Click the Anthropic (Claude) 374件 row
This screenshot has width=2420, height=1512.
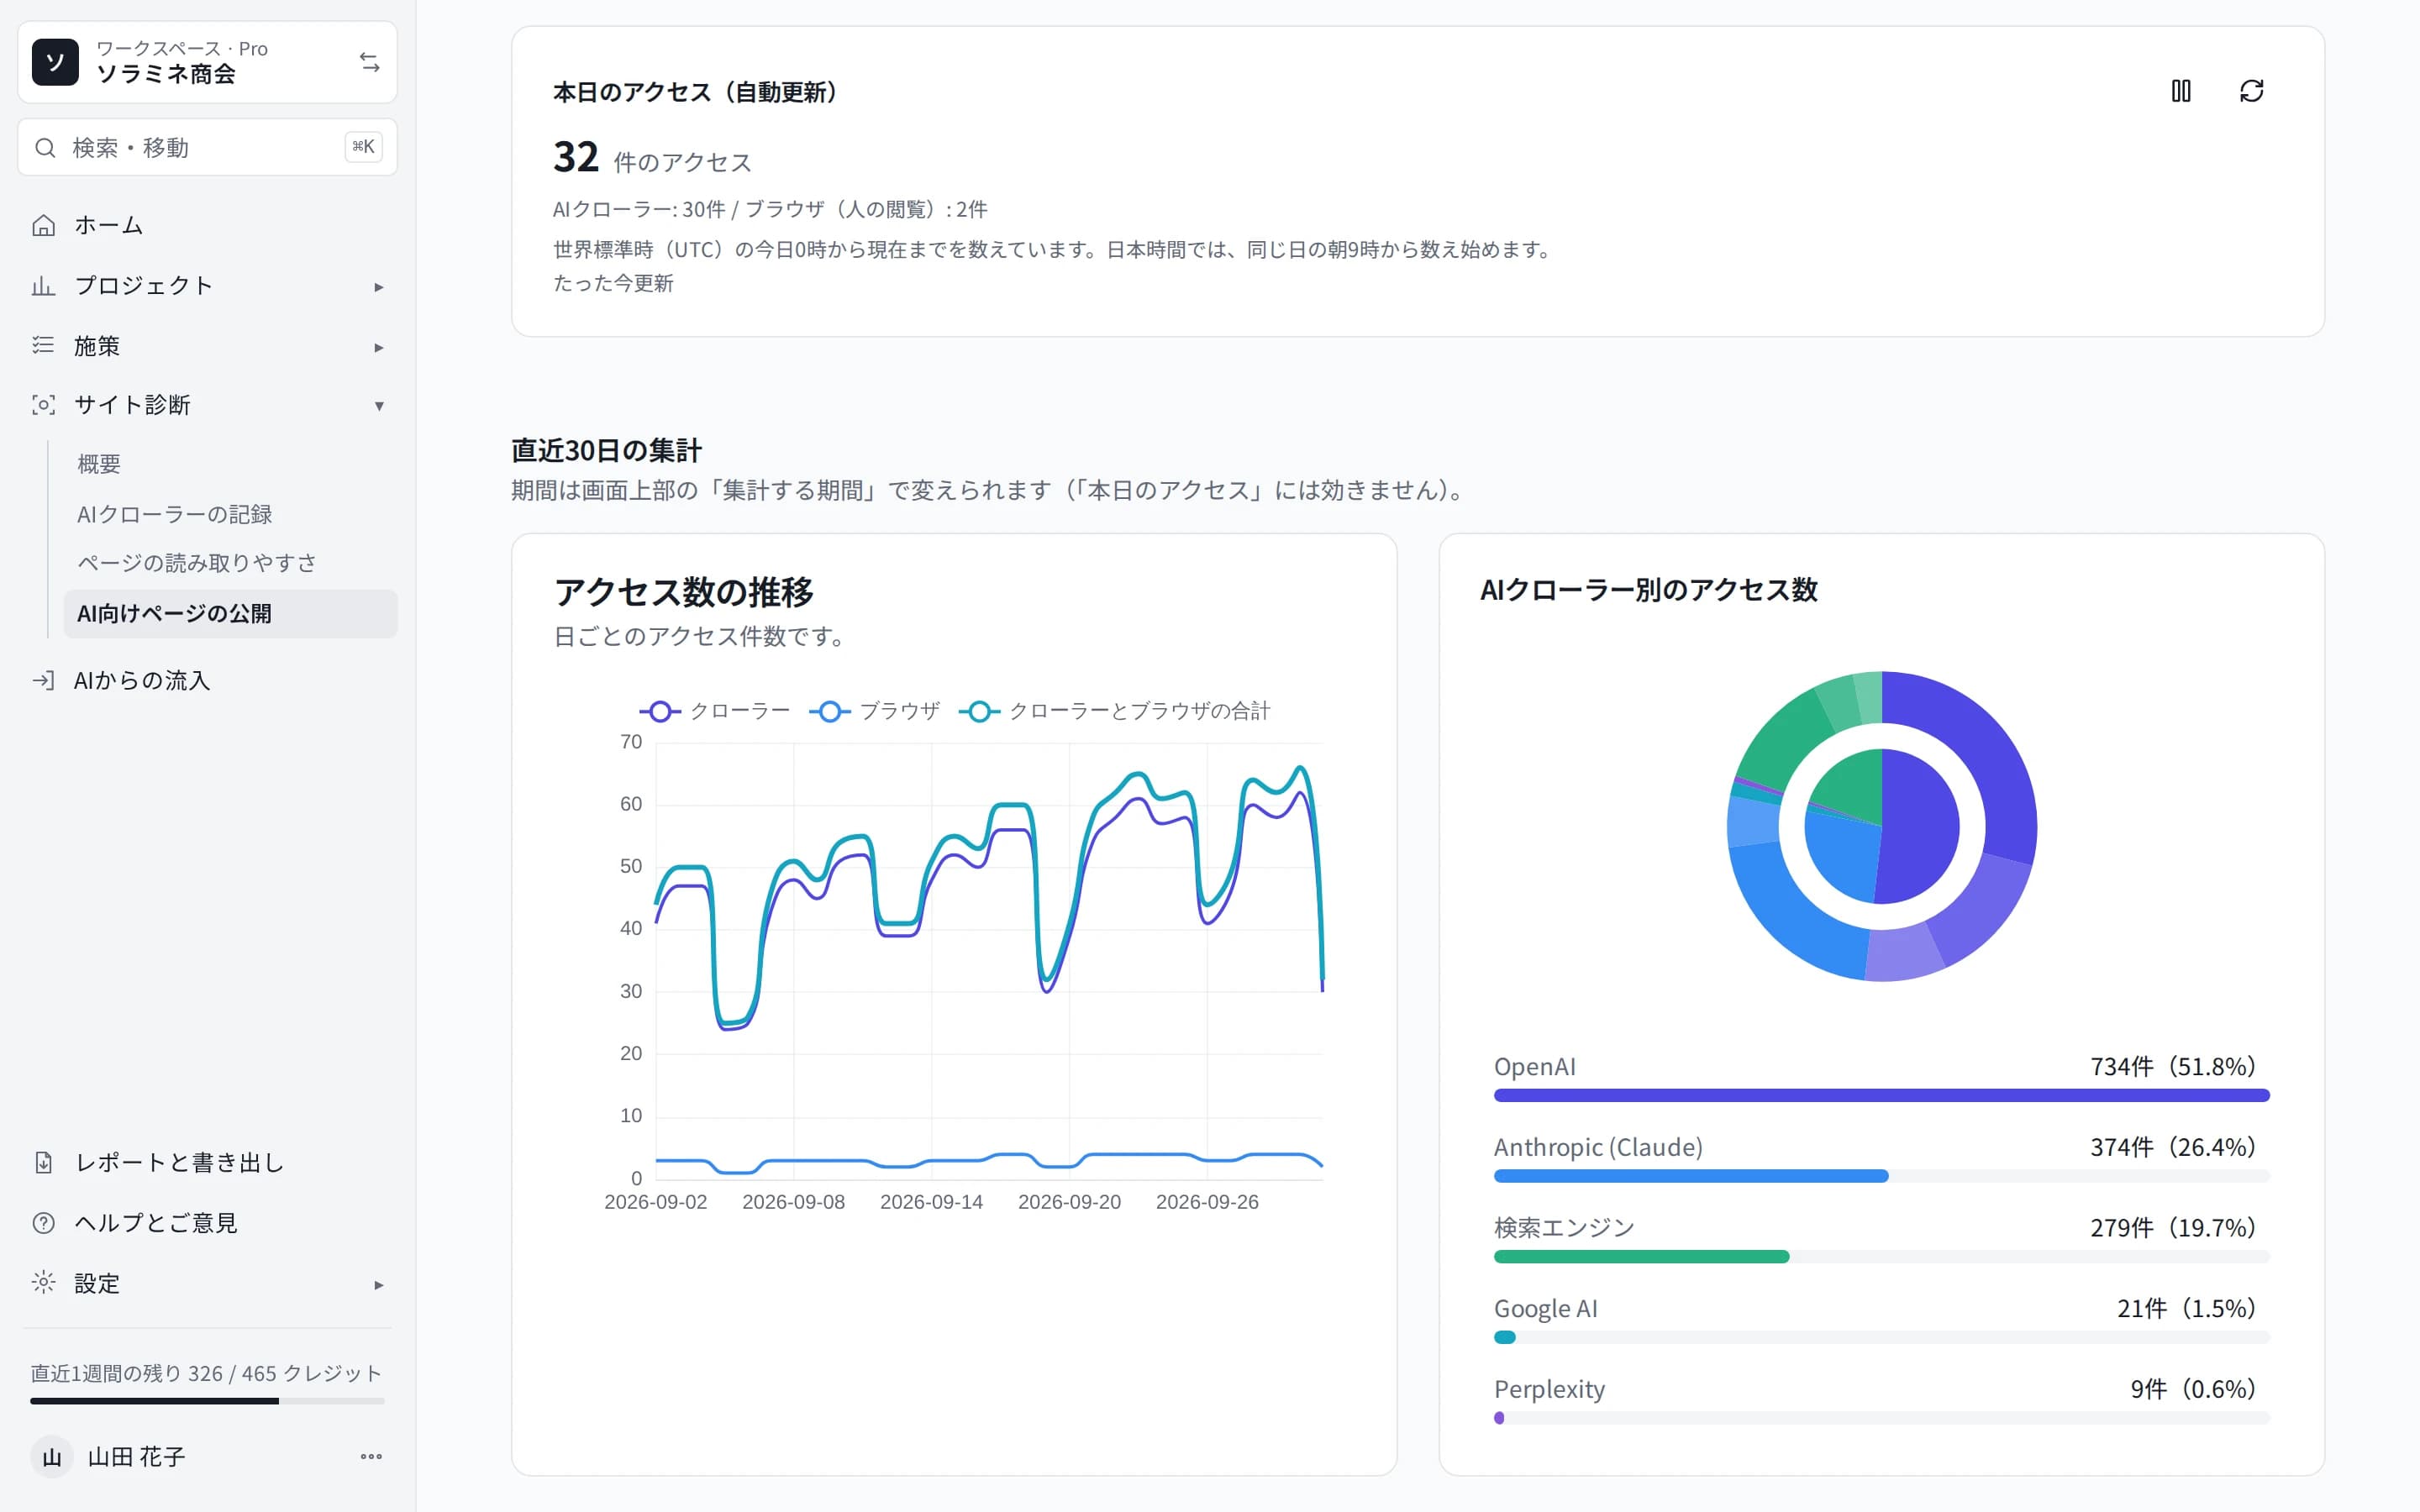pos(1881,1158)
